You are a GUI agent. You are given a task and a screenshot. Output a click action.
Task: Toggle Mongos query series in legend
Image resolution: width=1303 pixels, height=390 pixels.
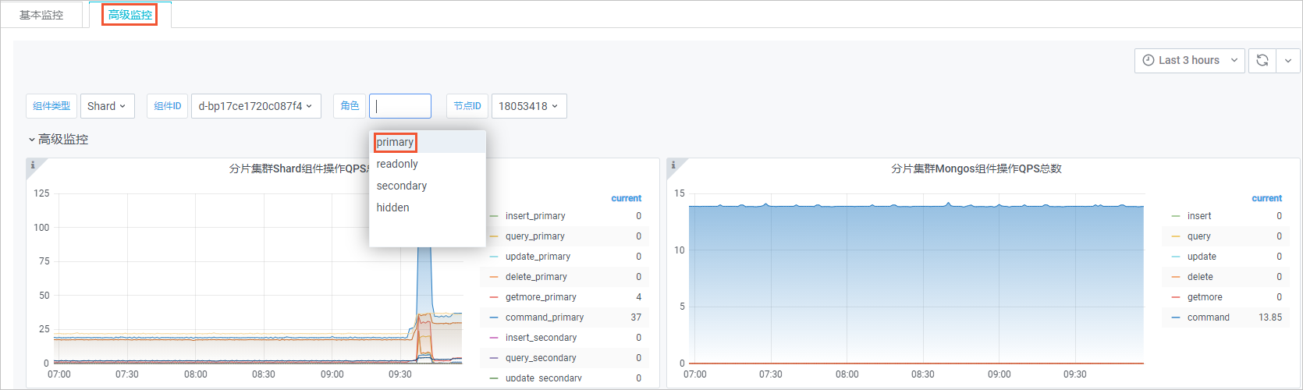pos(1199,236)
